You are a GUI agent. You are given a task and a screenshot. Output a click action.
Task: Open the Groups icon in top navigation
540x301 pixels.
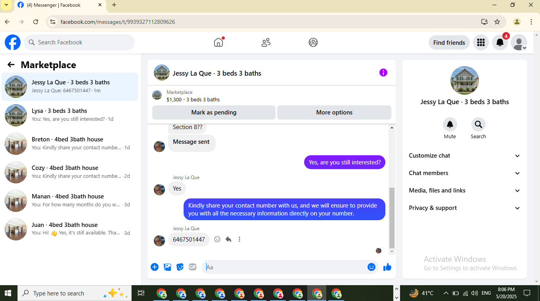click(x=313, y=42)
